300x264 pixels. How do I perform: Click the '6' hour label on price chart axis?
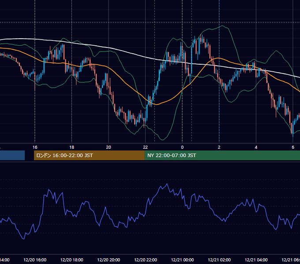coord(293,147)
